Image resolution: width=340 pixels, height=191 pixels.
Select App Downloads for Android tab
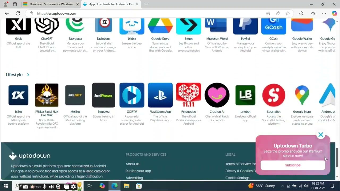click(111, 4)
